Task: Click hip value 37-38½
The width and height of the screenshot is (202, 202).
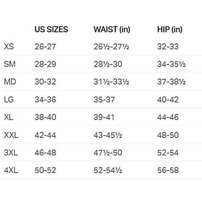Action: click(171, 82)
